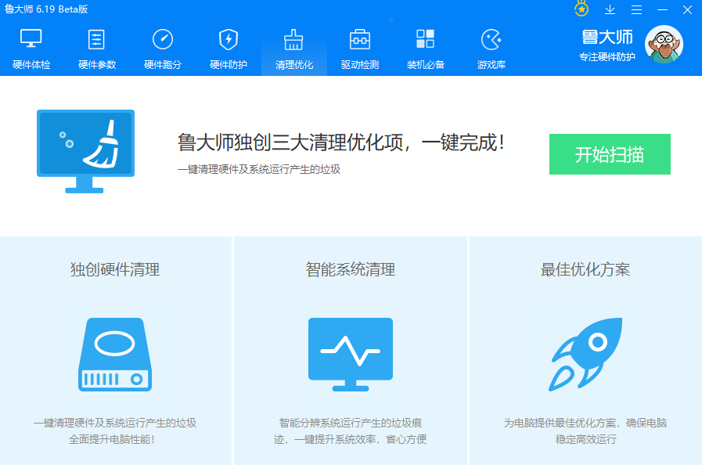Click the monitor with broom cleanup icon
The height and width of the screenshot is (465, 702).
[85, 151]
